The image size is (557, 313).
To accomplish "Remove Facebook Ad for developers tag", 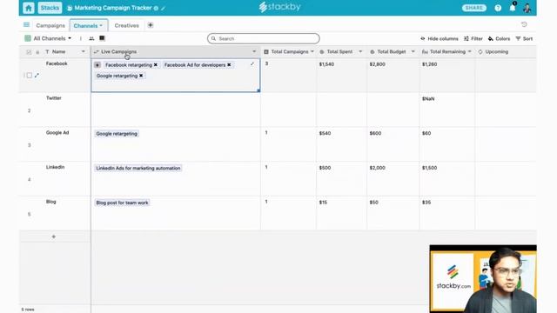I will tap(229, 65).
